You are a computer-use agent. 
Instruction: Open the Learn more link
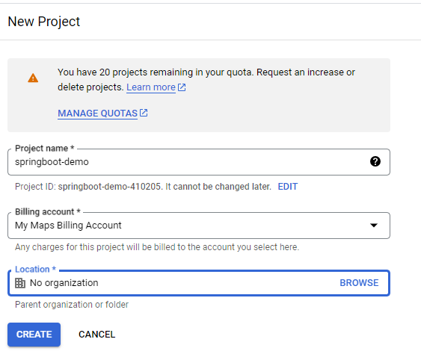coord(151,87)
